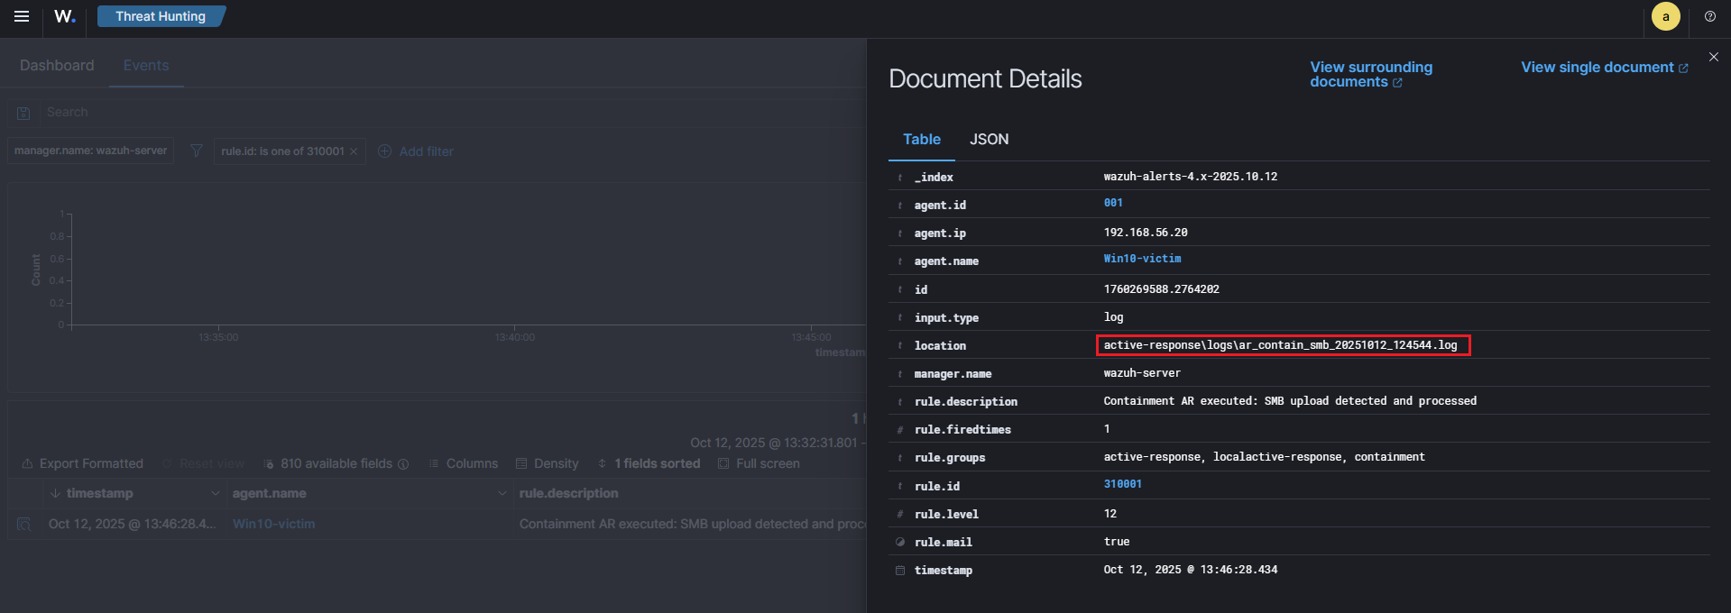1731x613 pixels.
Task: Toggle timestamp column sort direction arrow
Action: [56, 493]
